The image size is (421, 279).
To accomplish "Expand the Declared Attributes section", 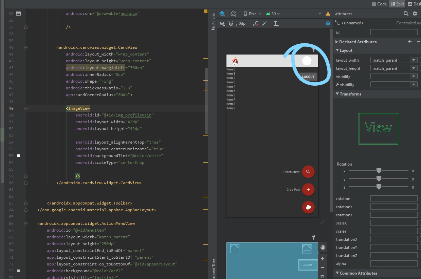I will coord(336,42).
